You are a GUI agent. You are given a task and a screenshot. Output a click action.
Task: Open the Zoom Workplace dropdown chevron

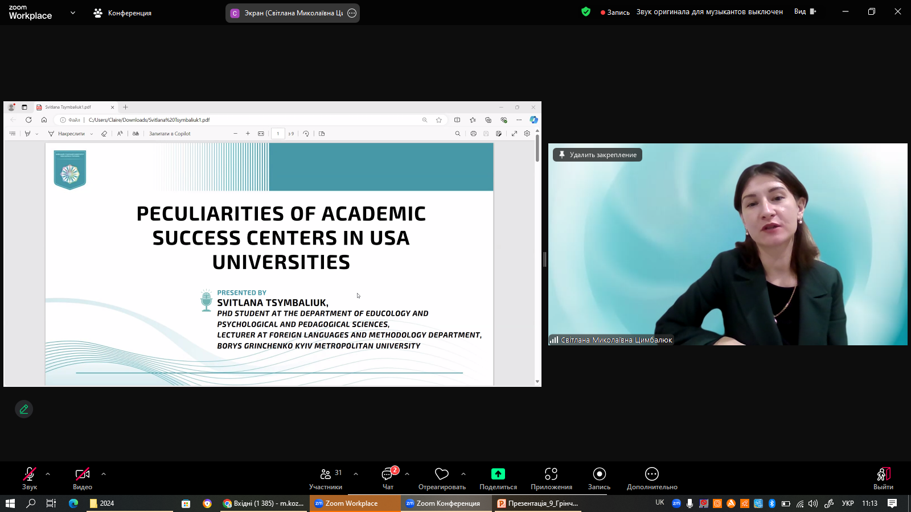73,13
